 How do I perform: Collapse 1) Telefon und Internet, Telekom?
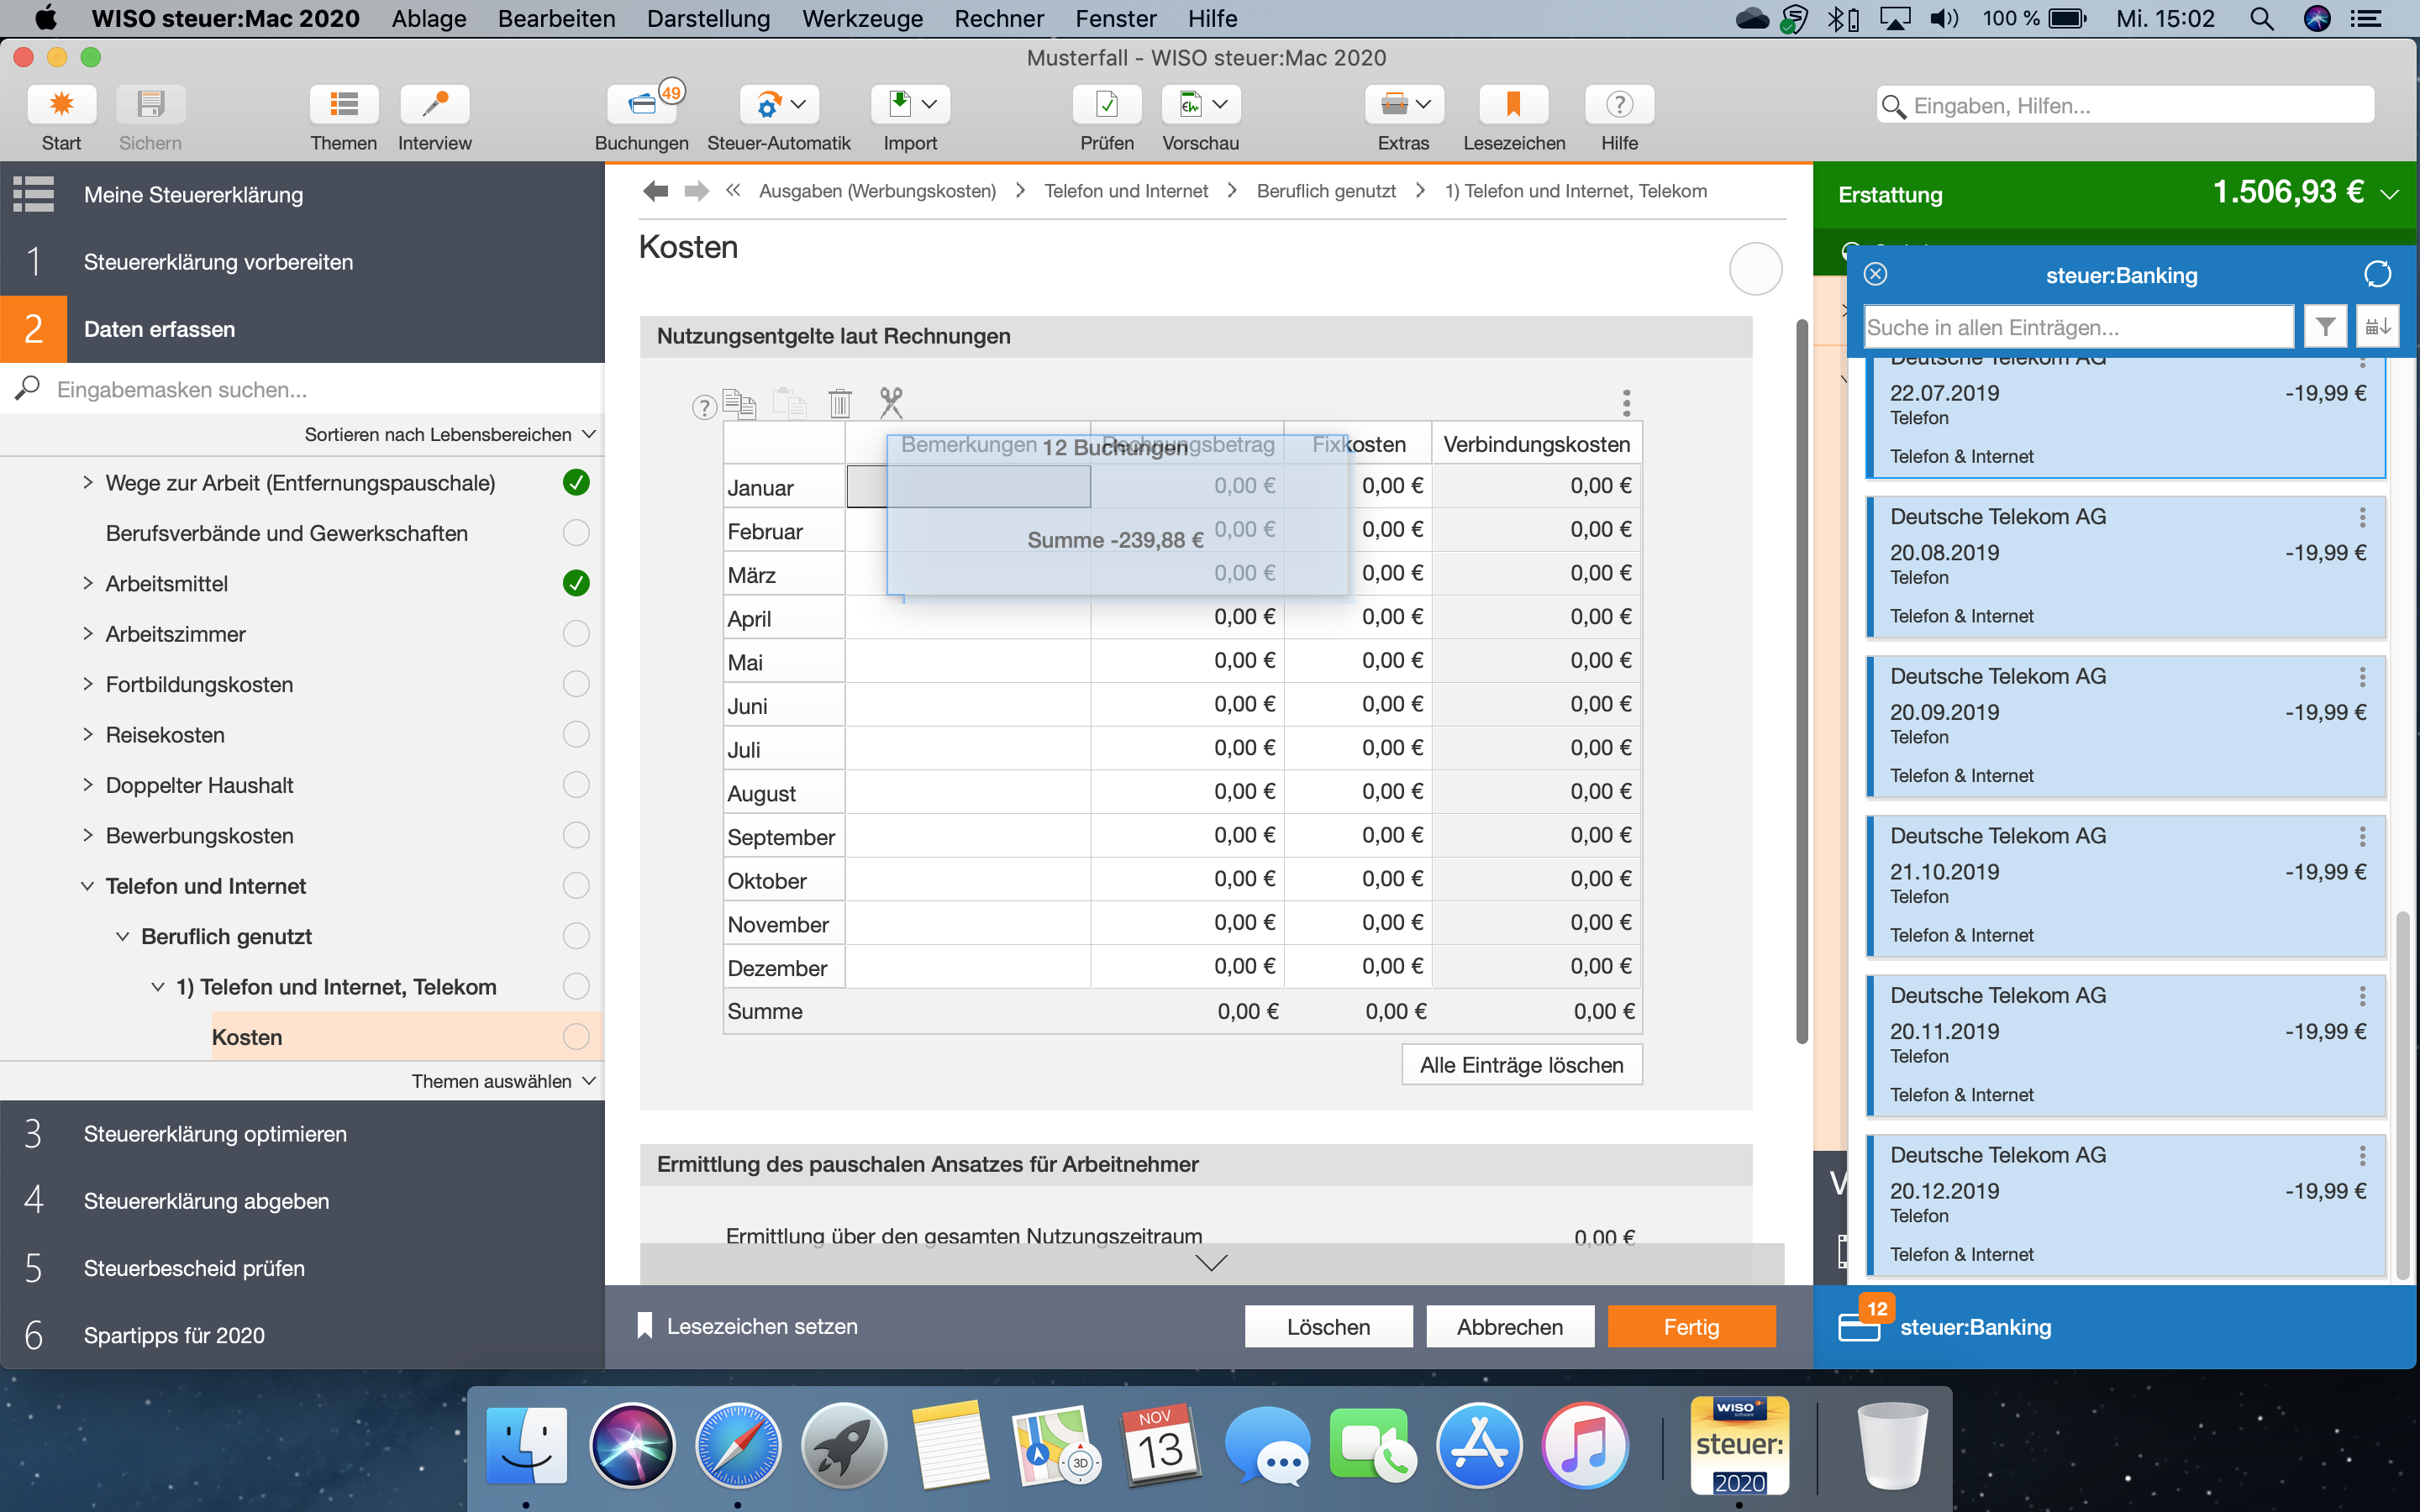[x=158, y=987]
